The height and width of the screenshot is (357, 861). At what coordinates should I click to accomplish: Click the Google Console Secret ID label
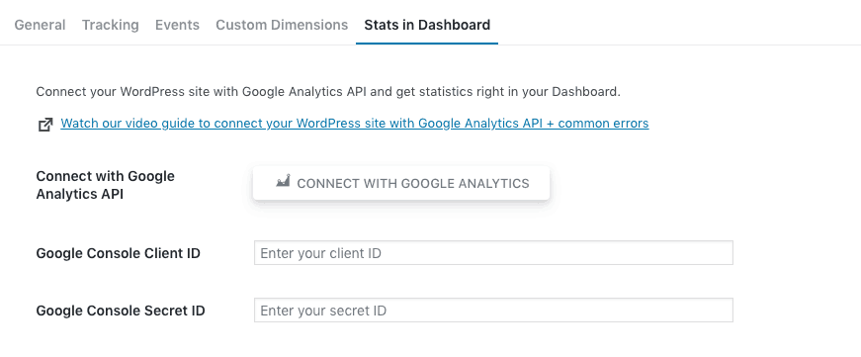(121, 311)
